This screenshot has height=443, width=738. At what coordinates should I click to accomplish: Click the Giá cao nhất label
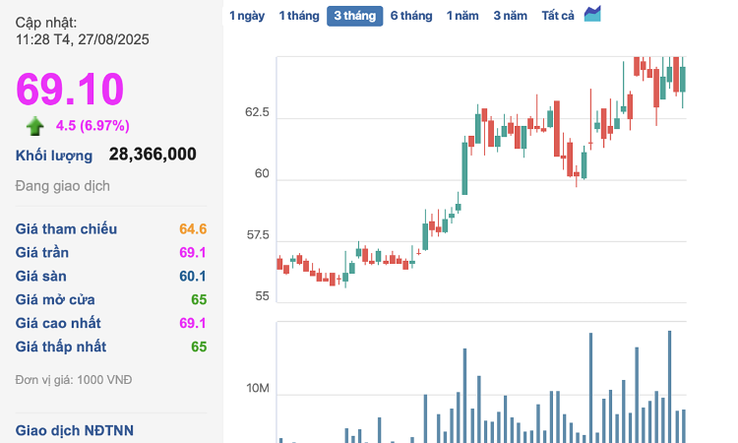[x=58, y=323]
